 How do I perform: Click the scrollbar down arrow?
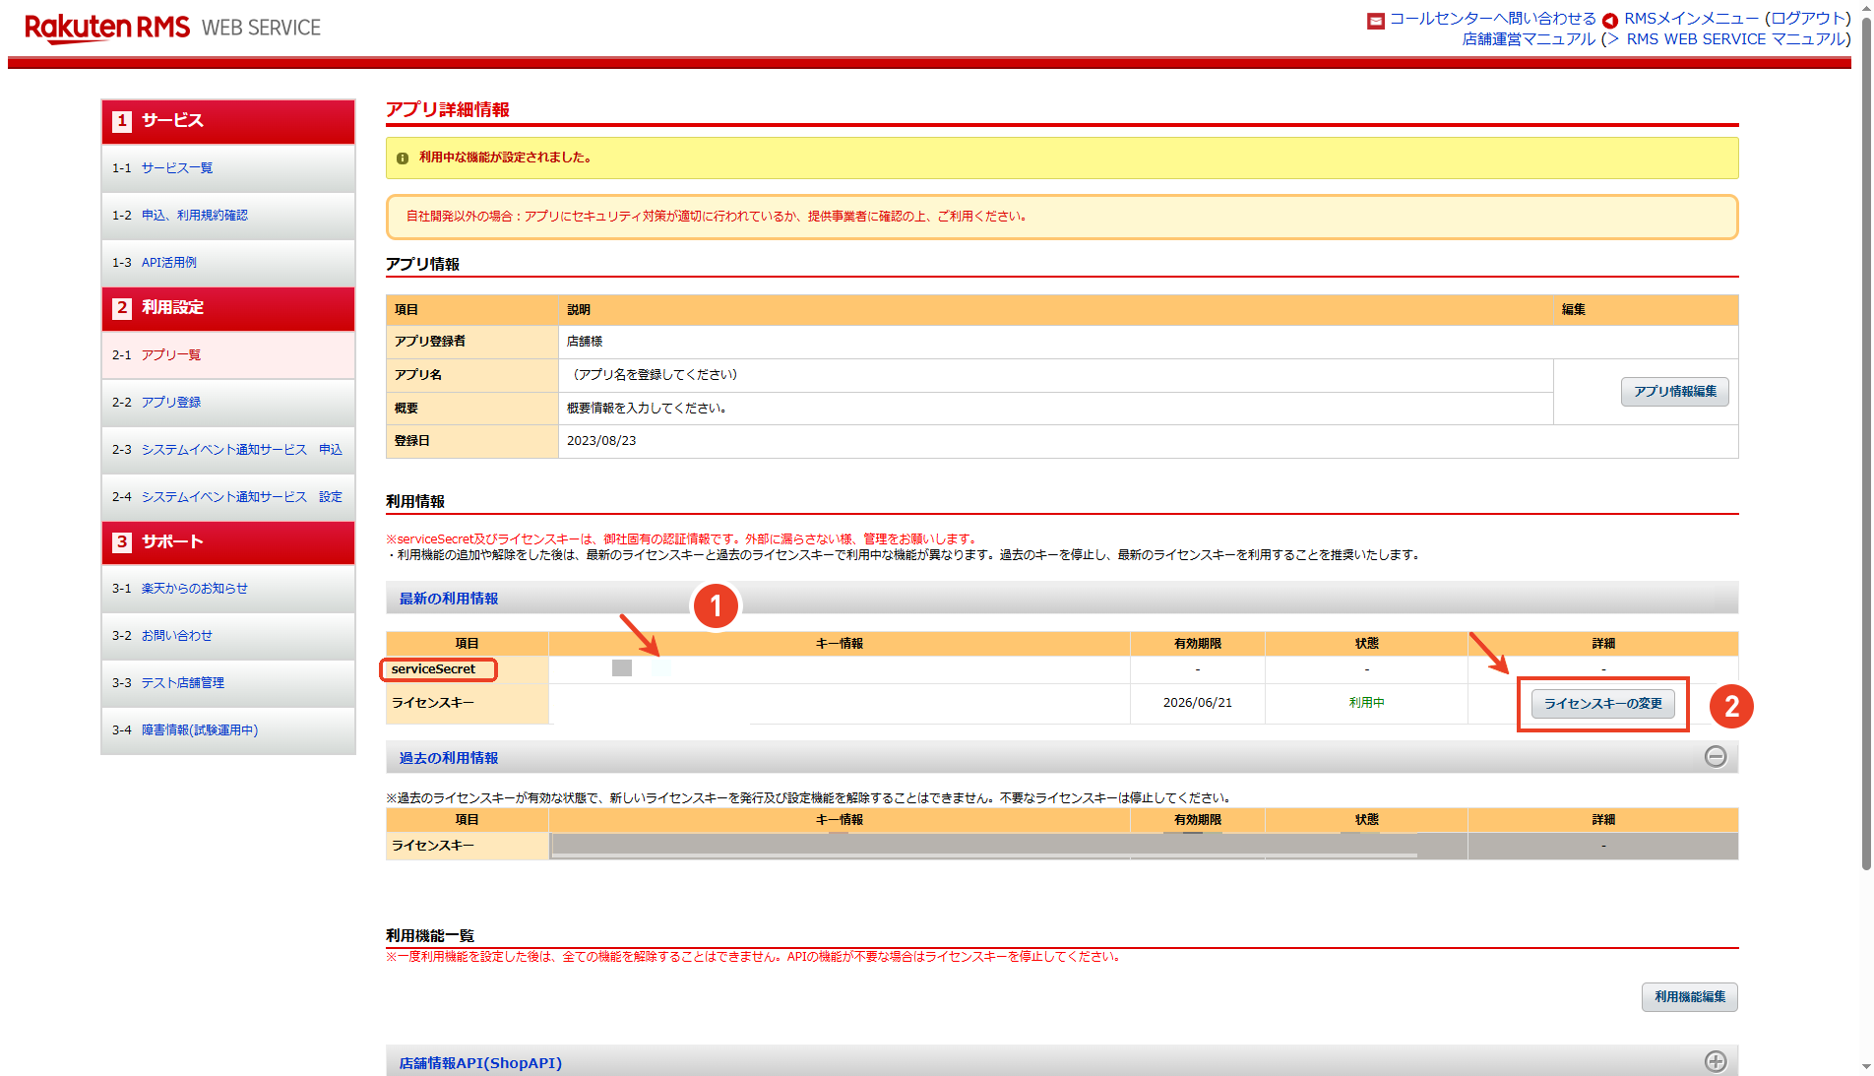click(1866, 1067)
